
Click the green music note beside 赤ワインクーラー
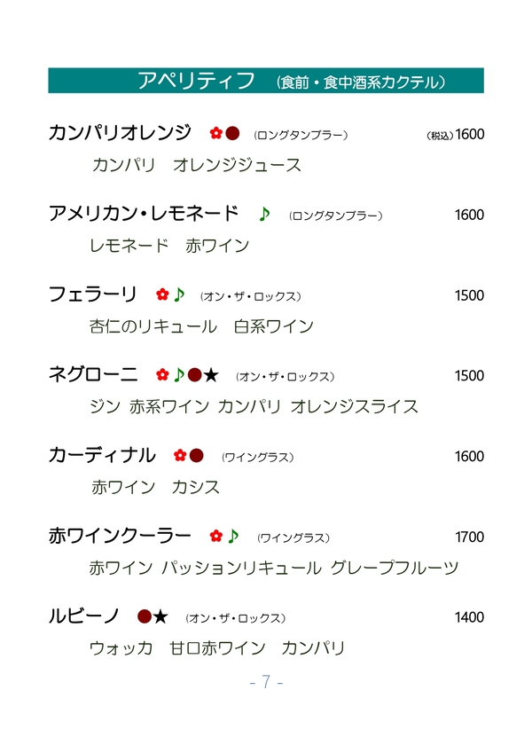click(x=233, y=536)
